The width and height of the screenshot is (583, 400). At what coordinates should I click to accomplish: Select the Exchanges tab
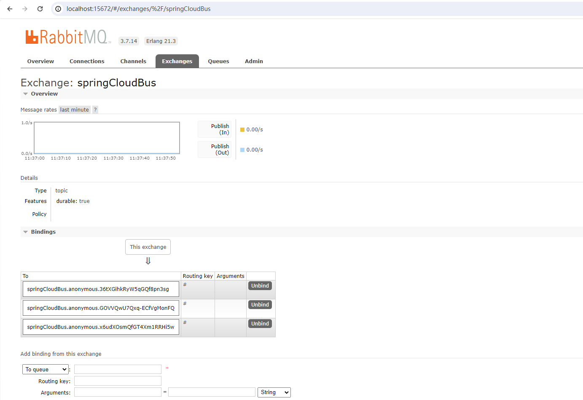pos(177,61)
